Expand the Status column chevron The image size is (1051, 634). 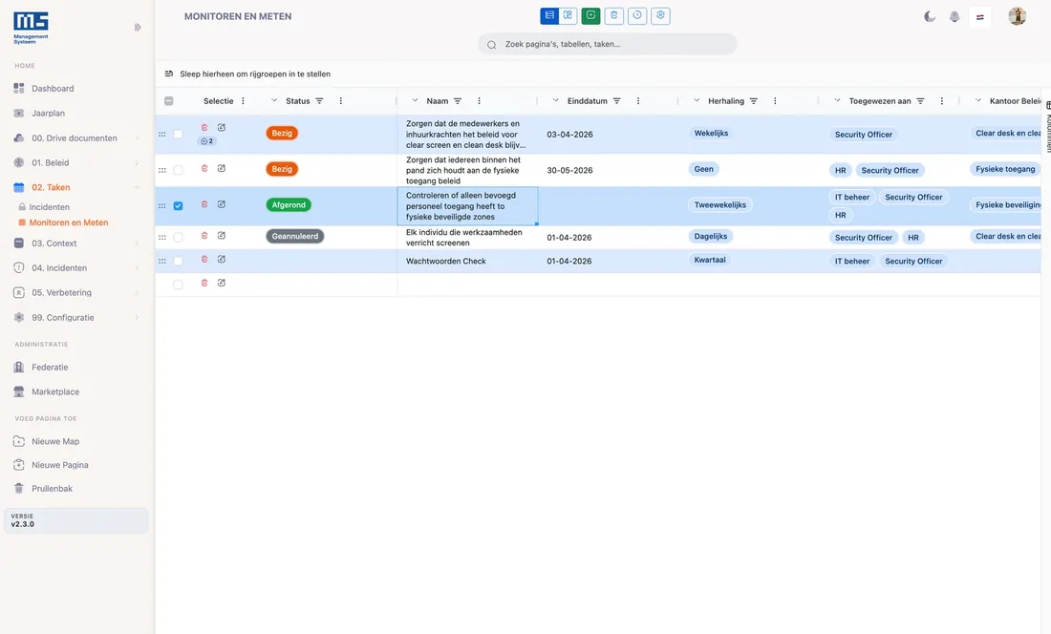[x=273, y=100]
